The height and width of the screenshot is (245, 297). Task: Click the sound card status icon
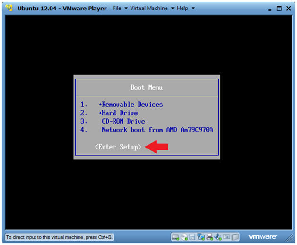[218, 237]
